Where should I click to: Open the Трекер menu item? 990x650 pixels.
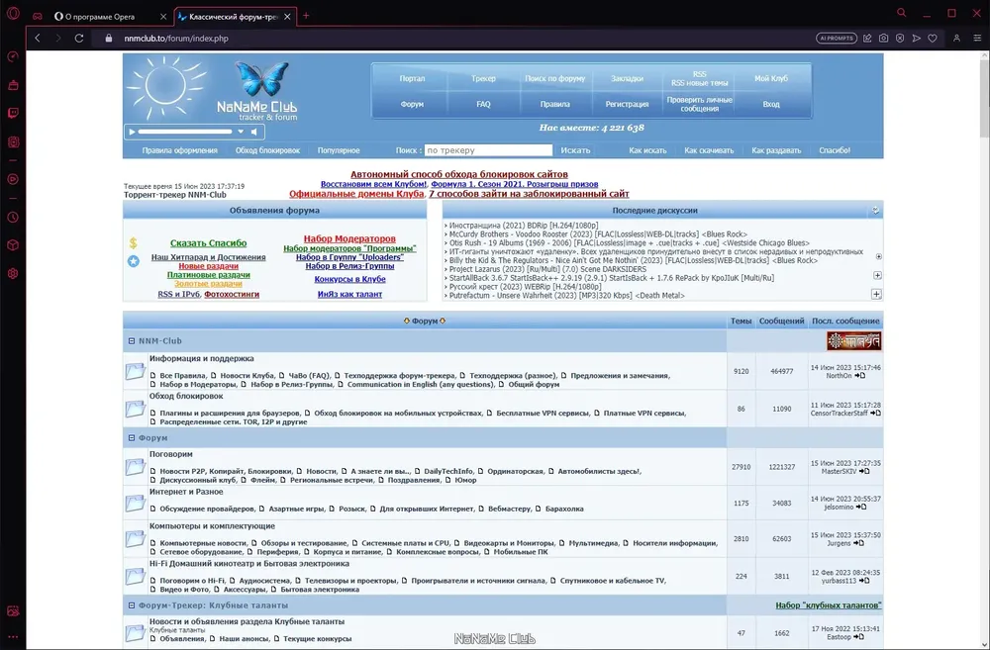[x=483, y=79]
